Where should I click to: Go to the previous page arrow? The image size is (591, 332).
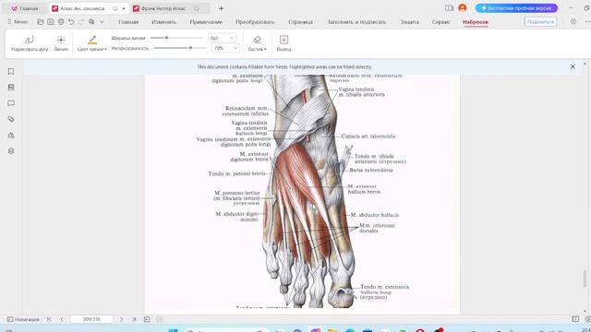coord(62,319)
